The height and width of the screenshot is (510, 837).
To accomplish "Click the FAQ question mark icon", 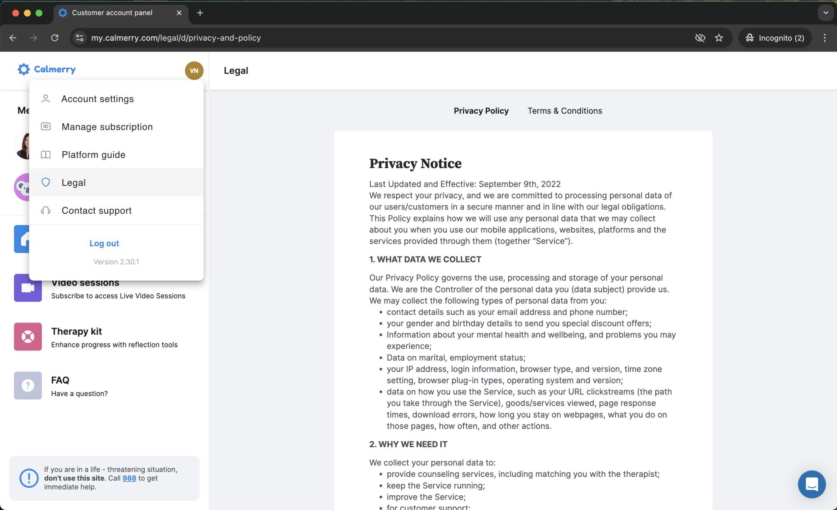I will (x=27, y=386).
